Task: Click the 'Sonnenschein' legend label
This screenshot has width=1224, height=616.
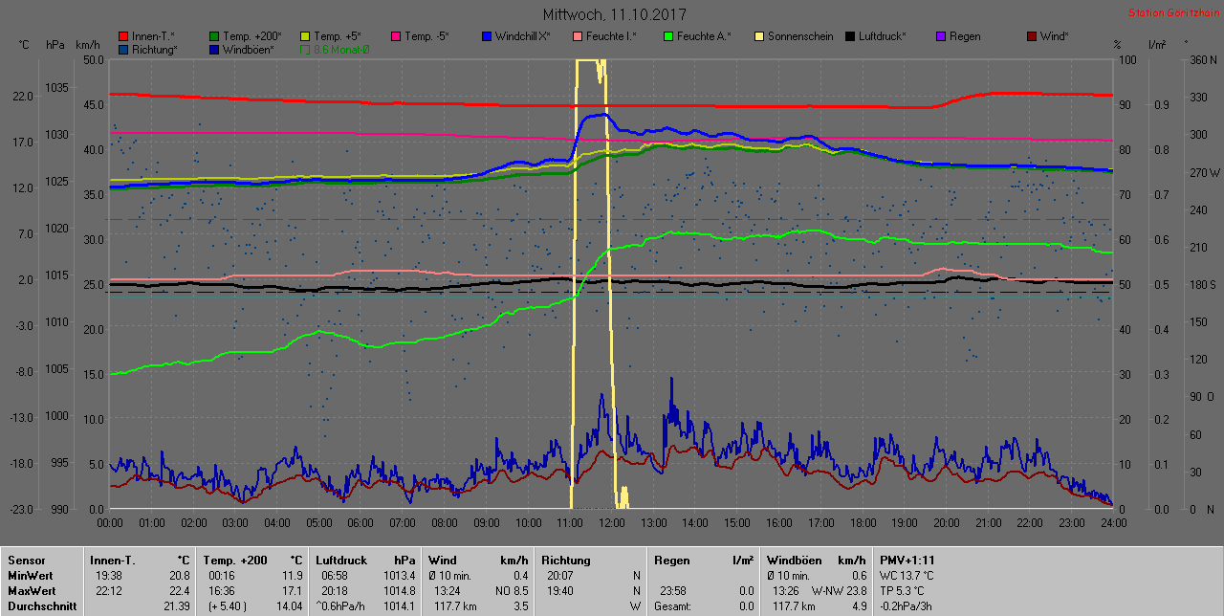Action: 800,36
